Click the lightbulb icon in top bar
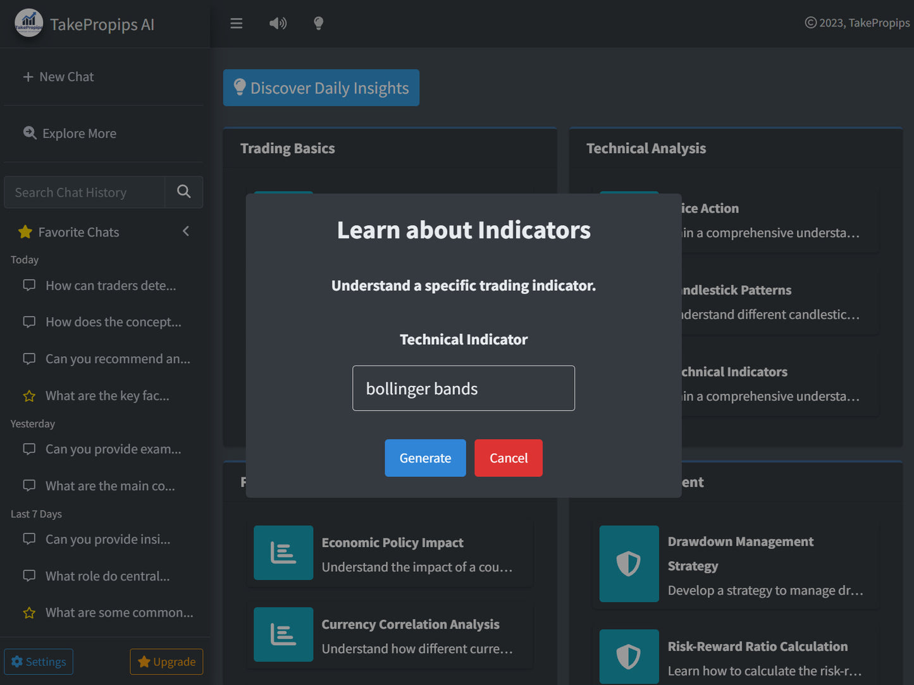This screenshot has height=685, width=914. (319, 23)
